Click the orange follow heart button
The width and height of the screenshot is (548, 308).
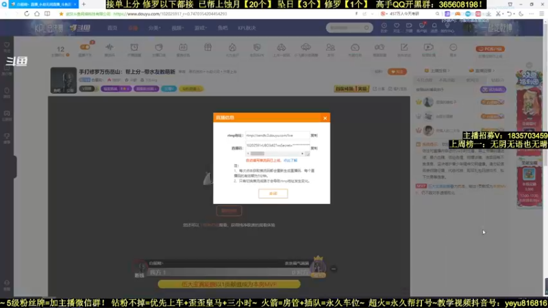click(397, 72)
